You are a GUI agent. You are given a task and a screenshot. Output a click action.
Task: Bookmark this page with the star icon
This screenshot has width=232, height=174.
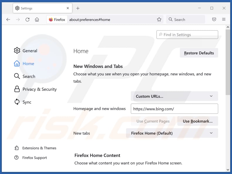coord(159,20)
